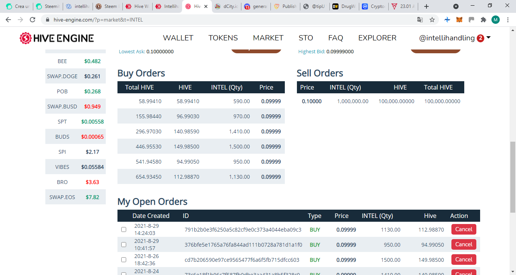The image size is (516, 275).
Task: Switch to the dCity.io tab
Action: [227, 6]
